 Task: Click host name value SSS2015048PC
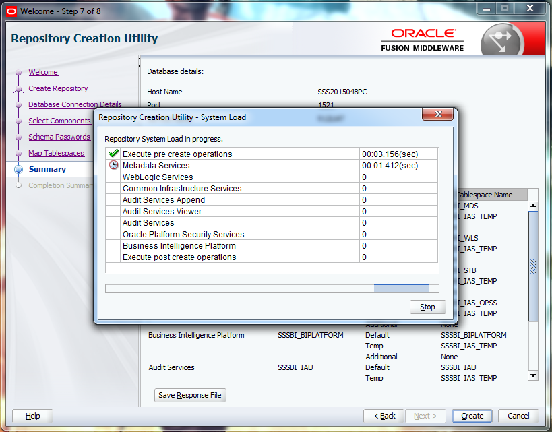click(342, 92)
